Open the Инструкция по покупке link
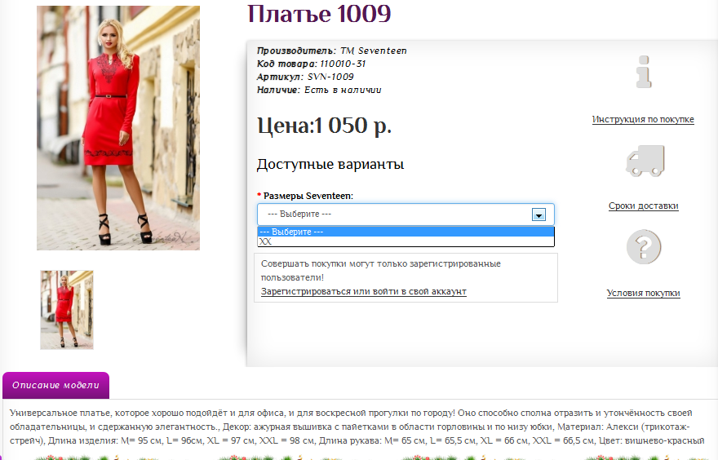The height and width of the screenshot is (460, 718). [643, 119]
